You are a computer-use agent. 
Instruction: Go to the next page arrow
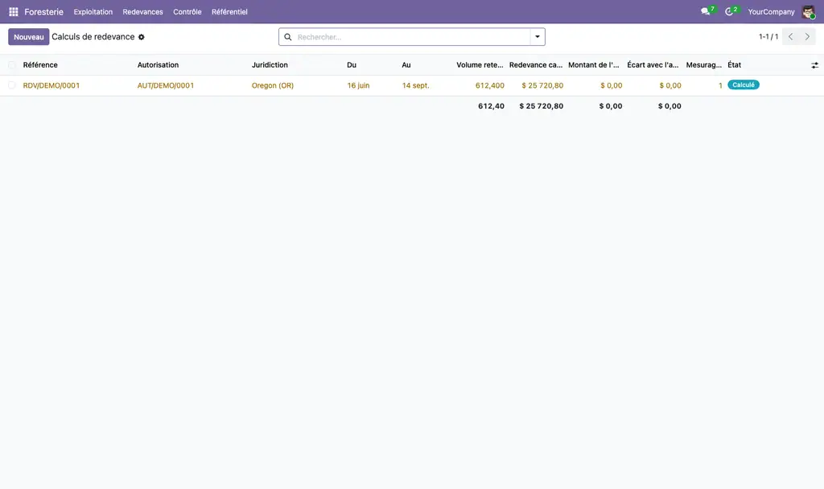coord(807,37)
